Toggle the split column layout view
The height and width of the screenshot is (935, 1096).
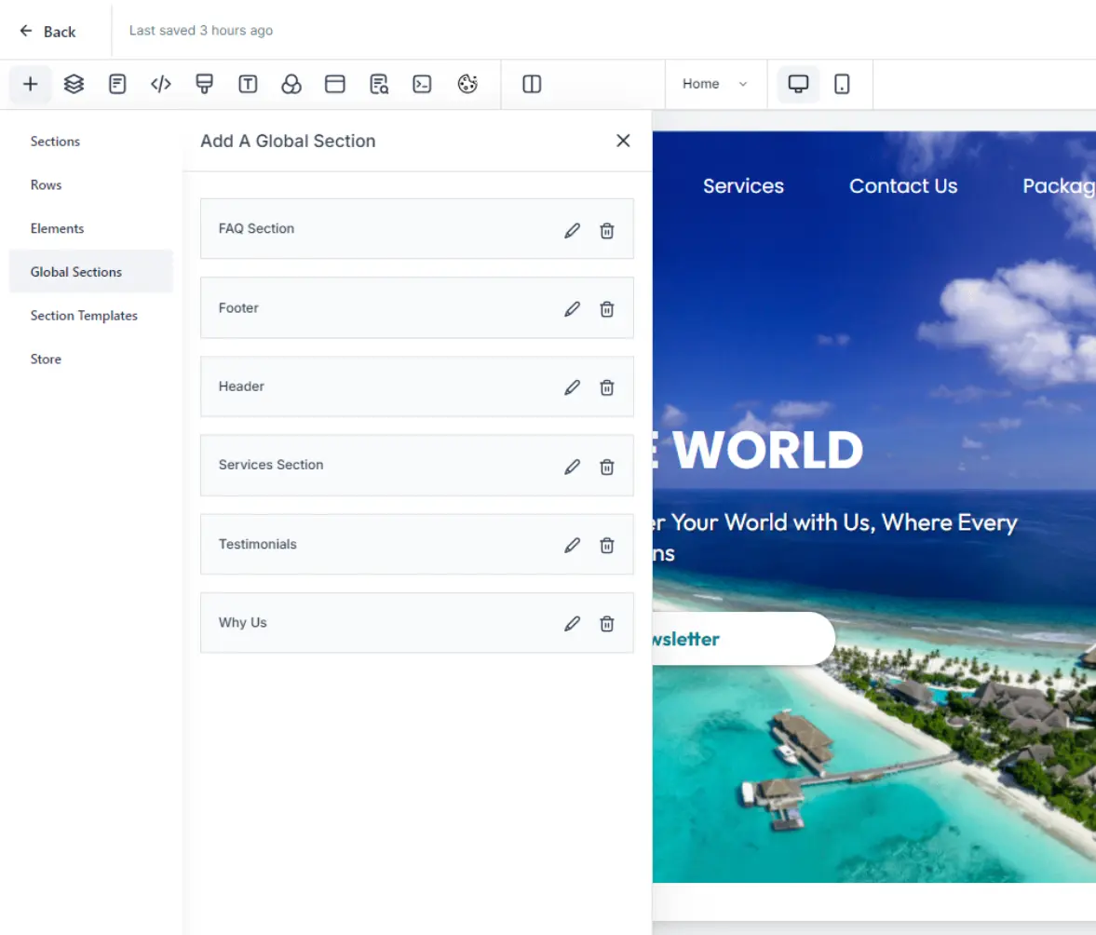tap(532, 85)
